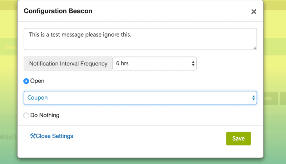The width and height of the screenshot is (286, 164).
Task: Click the "Open" option label text
Action: (x=37, y=81)
